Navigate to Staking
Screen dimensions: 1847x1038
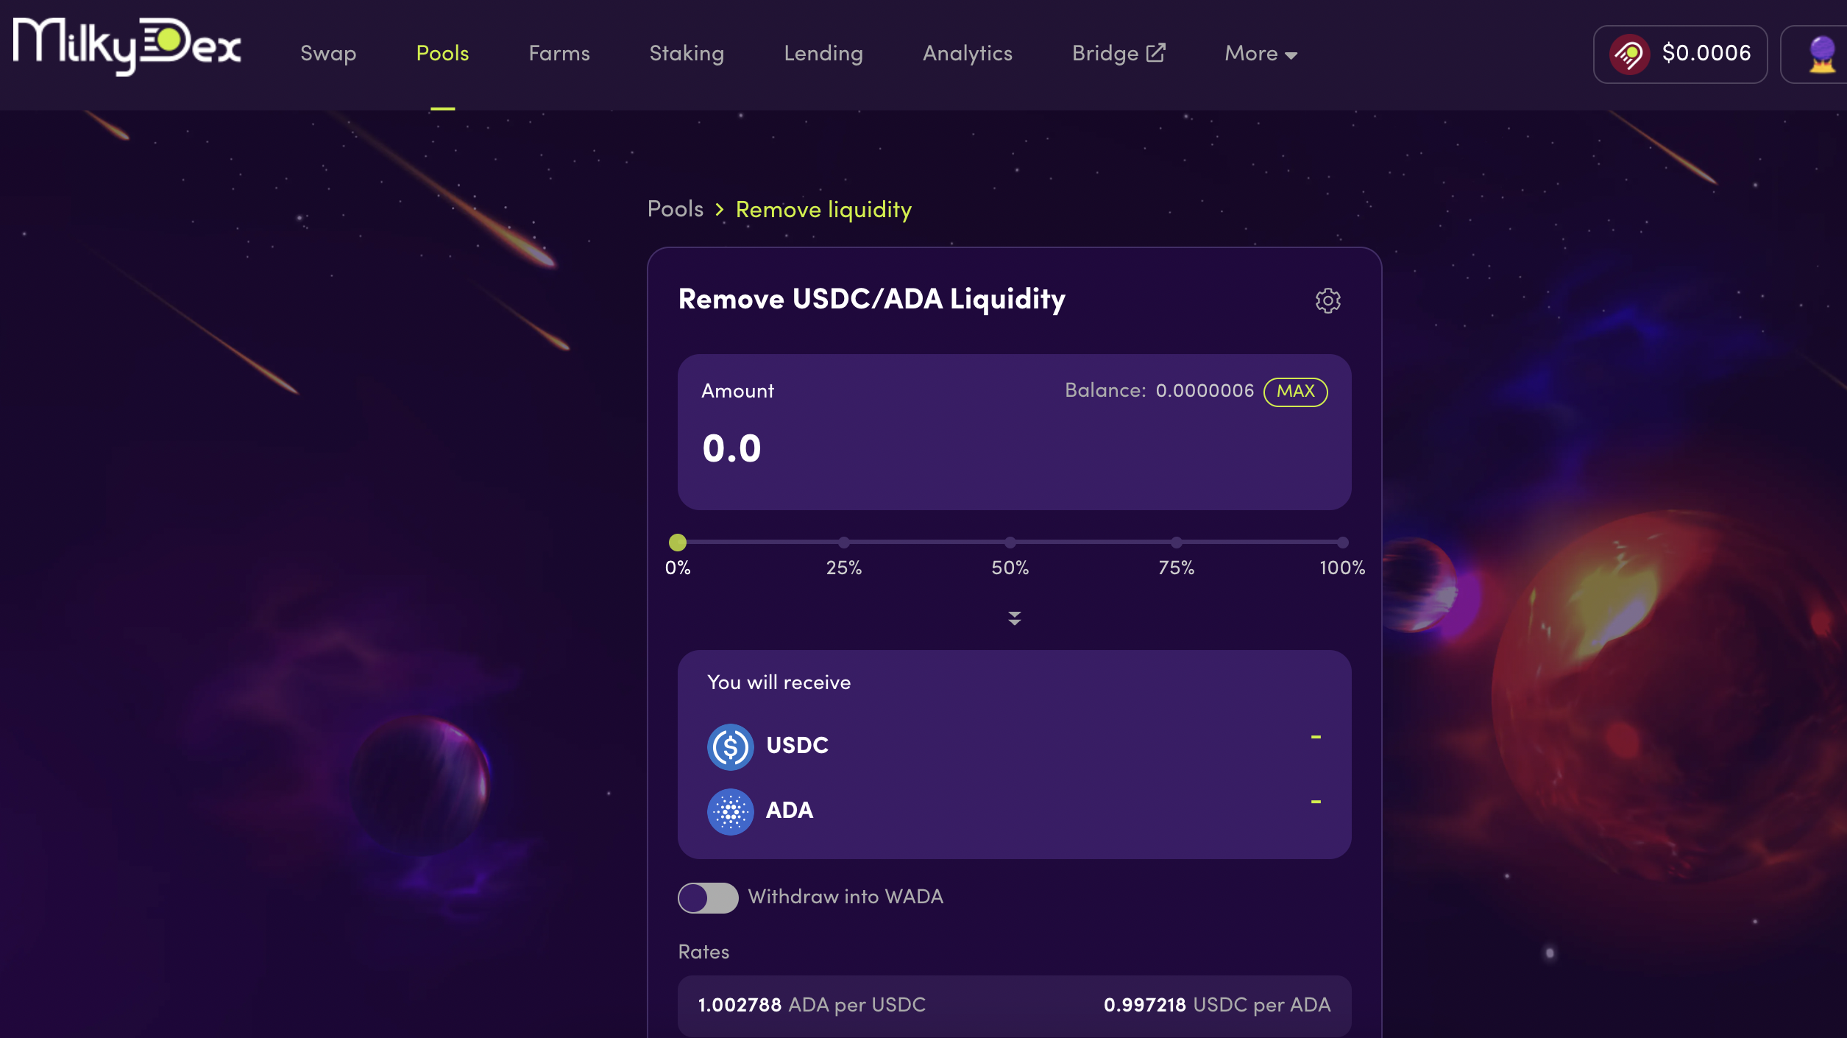pos(687,53)
